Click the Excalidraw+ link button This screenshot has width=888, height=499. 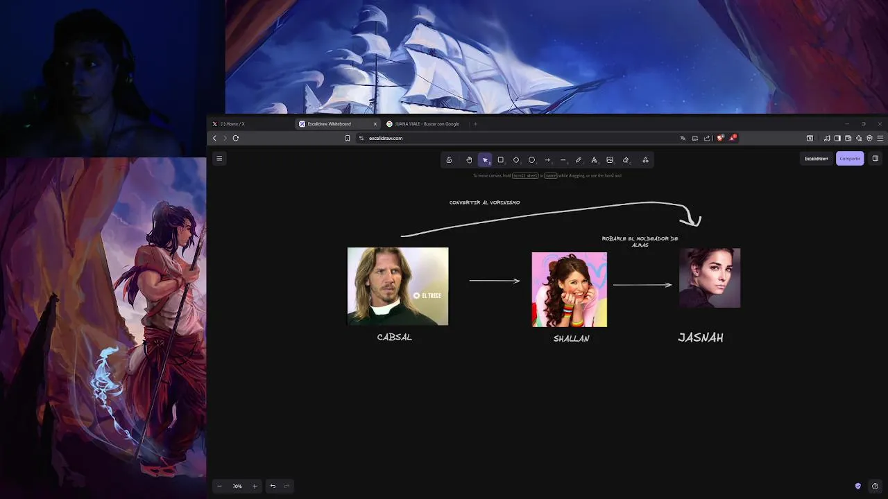[x=816, y=159]
